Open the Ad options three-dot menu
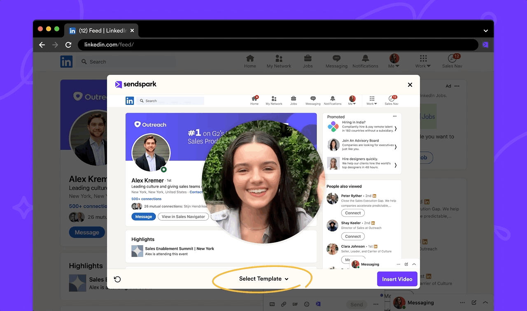 coord(457,86)
